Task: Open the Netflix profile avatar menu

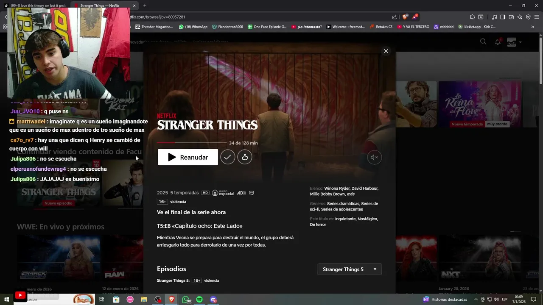Action: [512, 42]
